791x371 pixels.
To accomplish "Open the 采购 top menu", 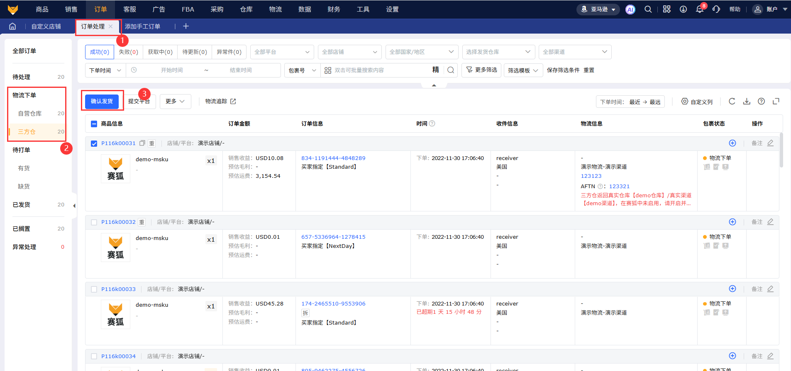I will 217,10.
